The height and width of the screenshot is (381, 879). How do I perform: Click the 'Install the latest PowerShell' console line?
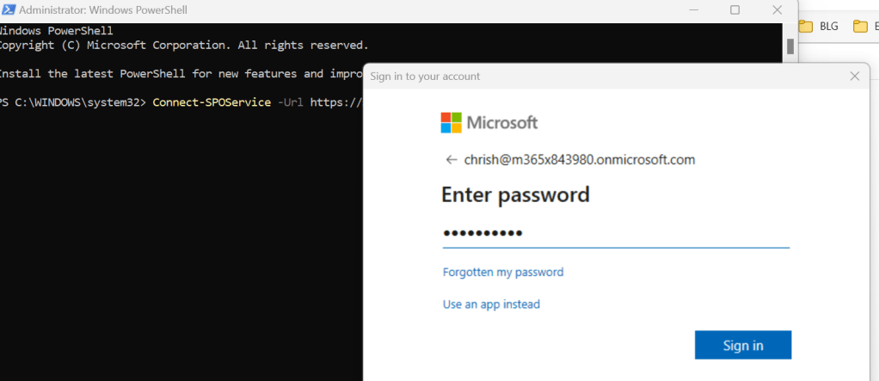point(172,74)
